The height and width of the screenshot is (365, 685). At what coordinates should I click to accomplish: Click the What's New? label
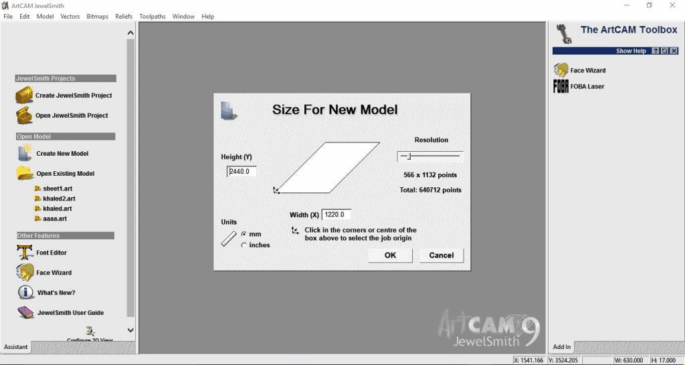tap(56, 293)
